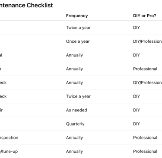162x158 pixels.
Task: Click the As needed frequency cell
Action: [76, 110]
